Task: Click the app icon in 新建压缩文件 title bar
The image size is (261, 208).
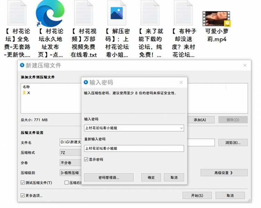Action: tap(23, 65)
